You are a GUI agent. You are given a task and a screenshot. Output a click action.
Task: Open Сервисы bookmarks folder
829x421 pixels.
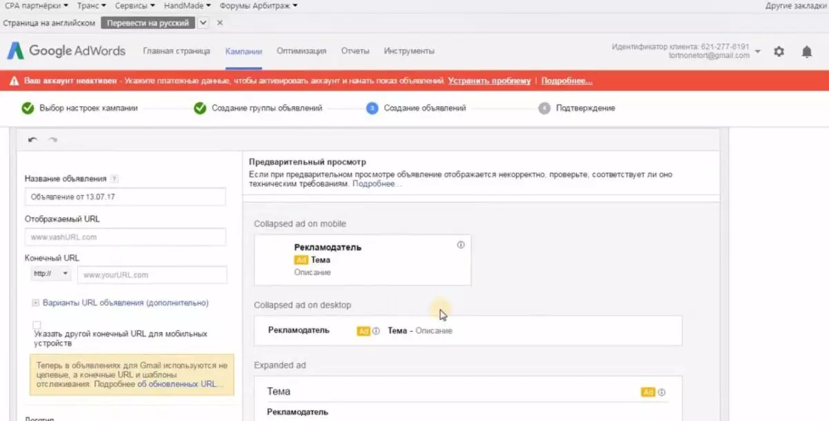pos(135,6)
